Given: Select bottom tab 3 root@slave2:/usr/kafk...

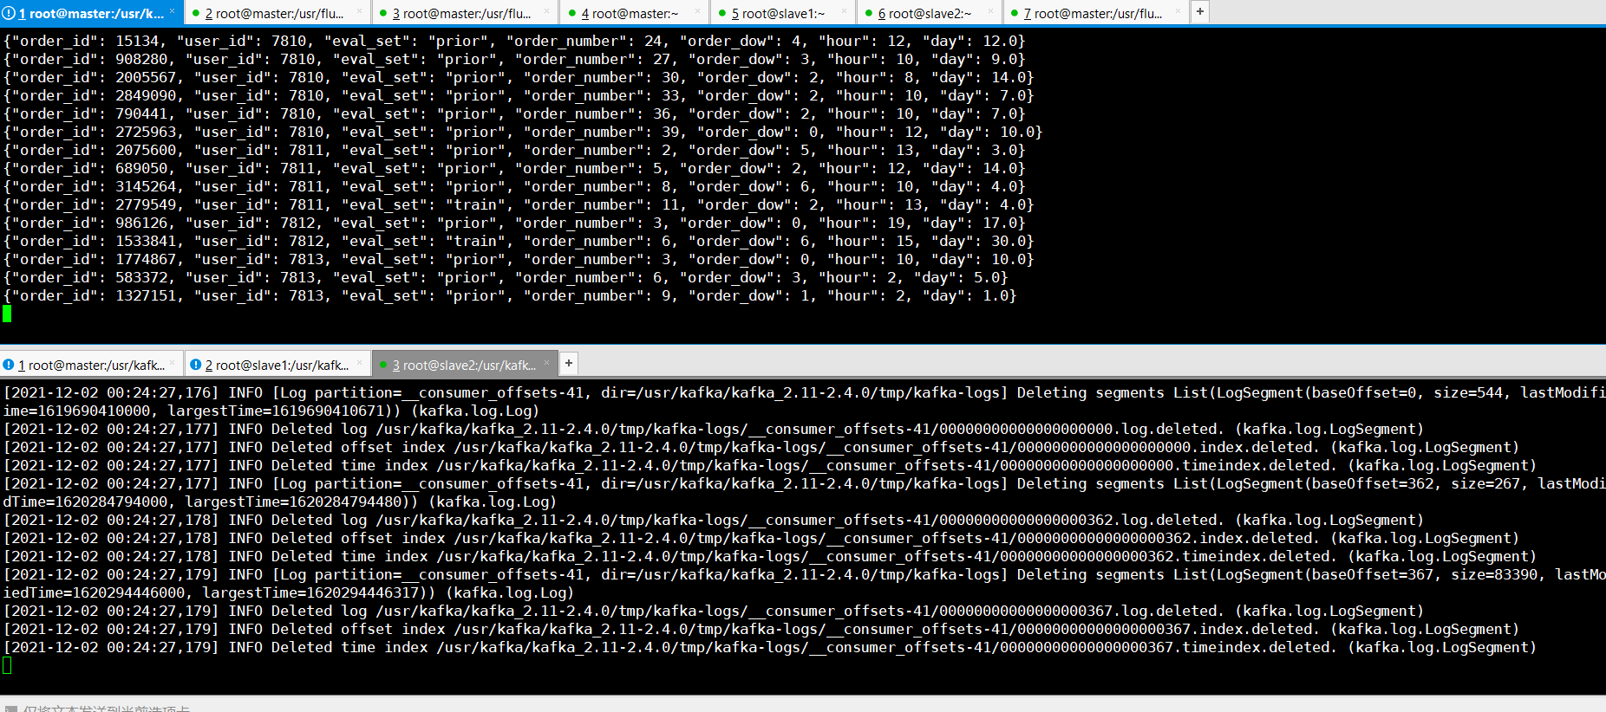Looking at the screenshot, I should pos(464,366).
